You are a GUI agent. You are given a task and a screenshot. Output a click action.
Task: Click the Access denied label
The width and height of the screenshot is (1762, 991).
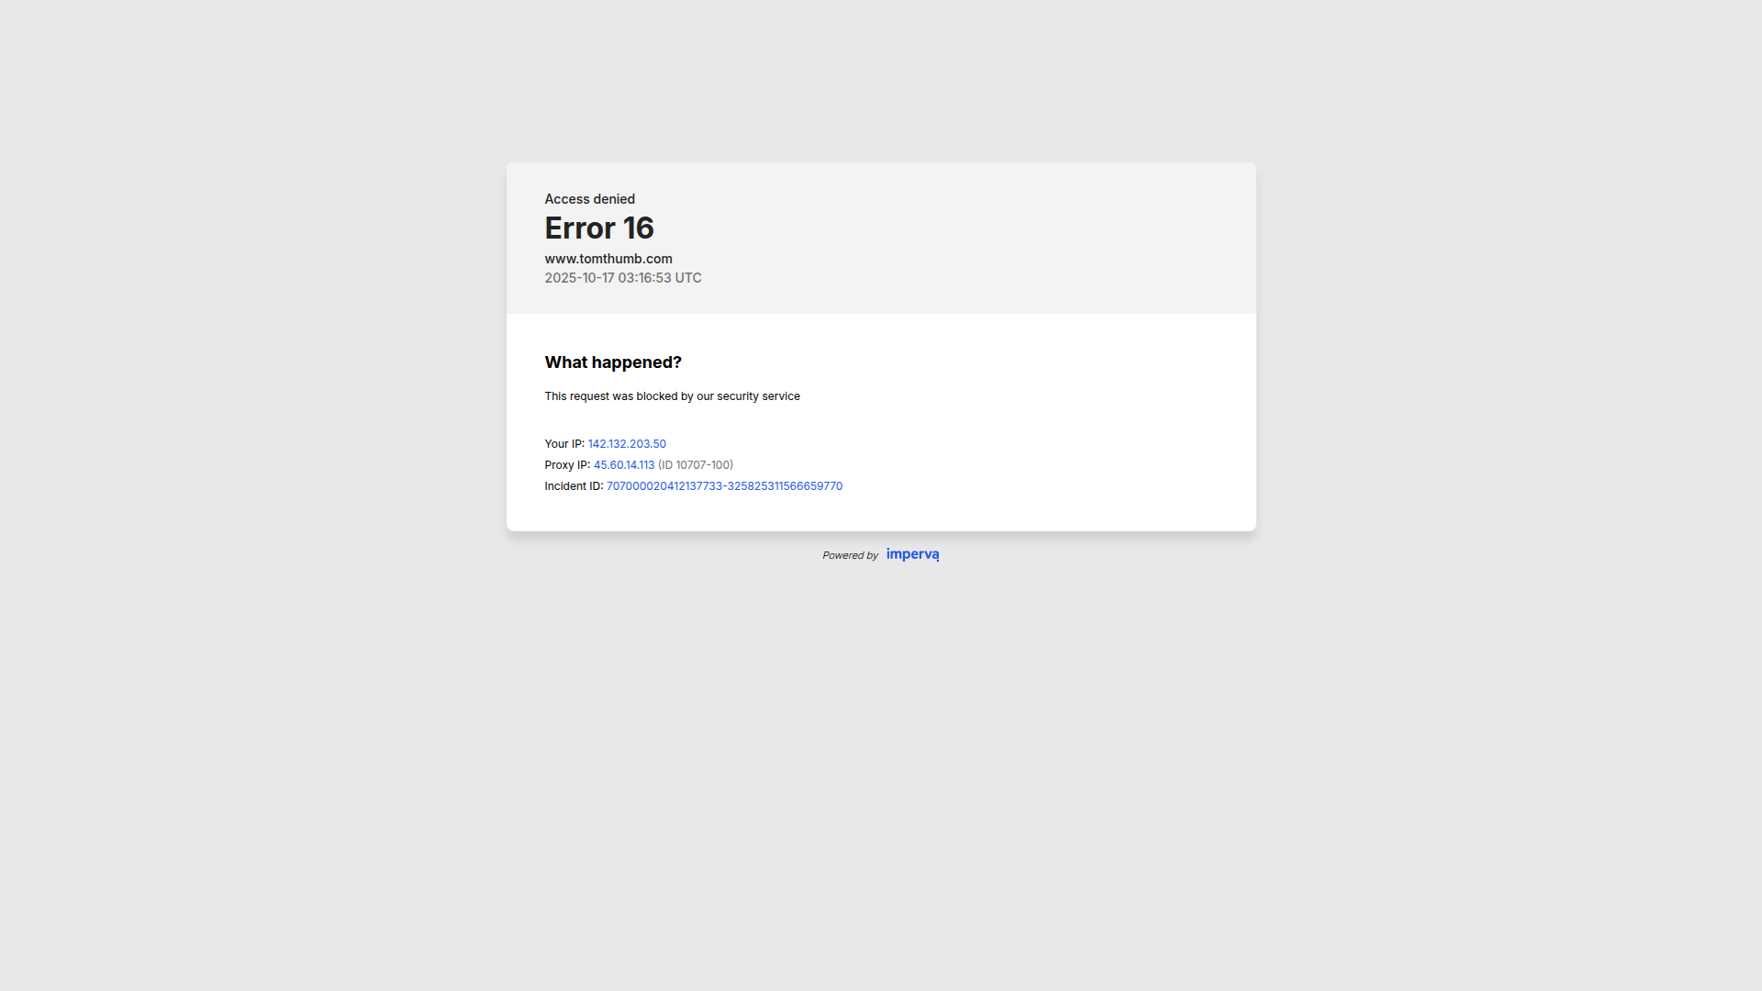pyautogui.click(x=590, y=198)
